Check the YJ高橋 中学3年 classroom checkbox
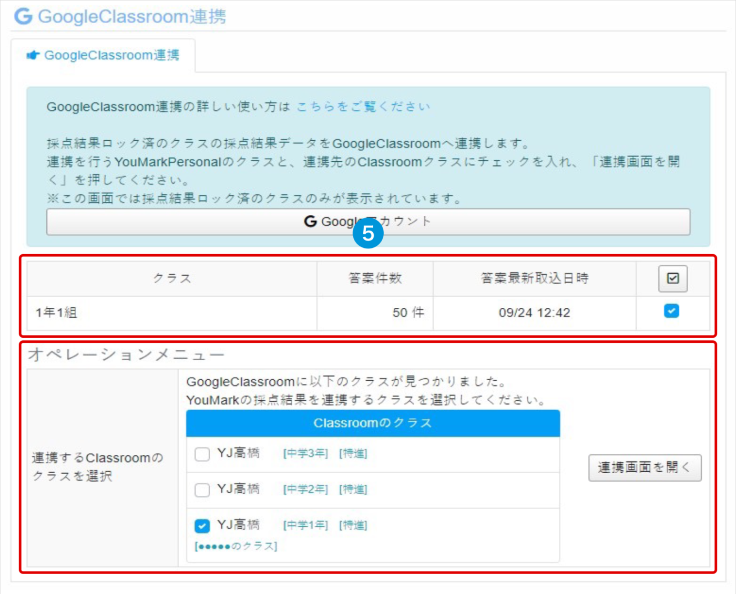Screen dimensions: 736x594 (202, 454)
